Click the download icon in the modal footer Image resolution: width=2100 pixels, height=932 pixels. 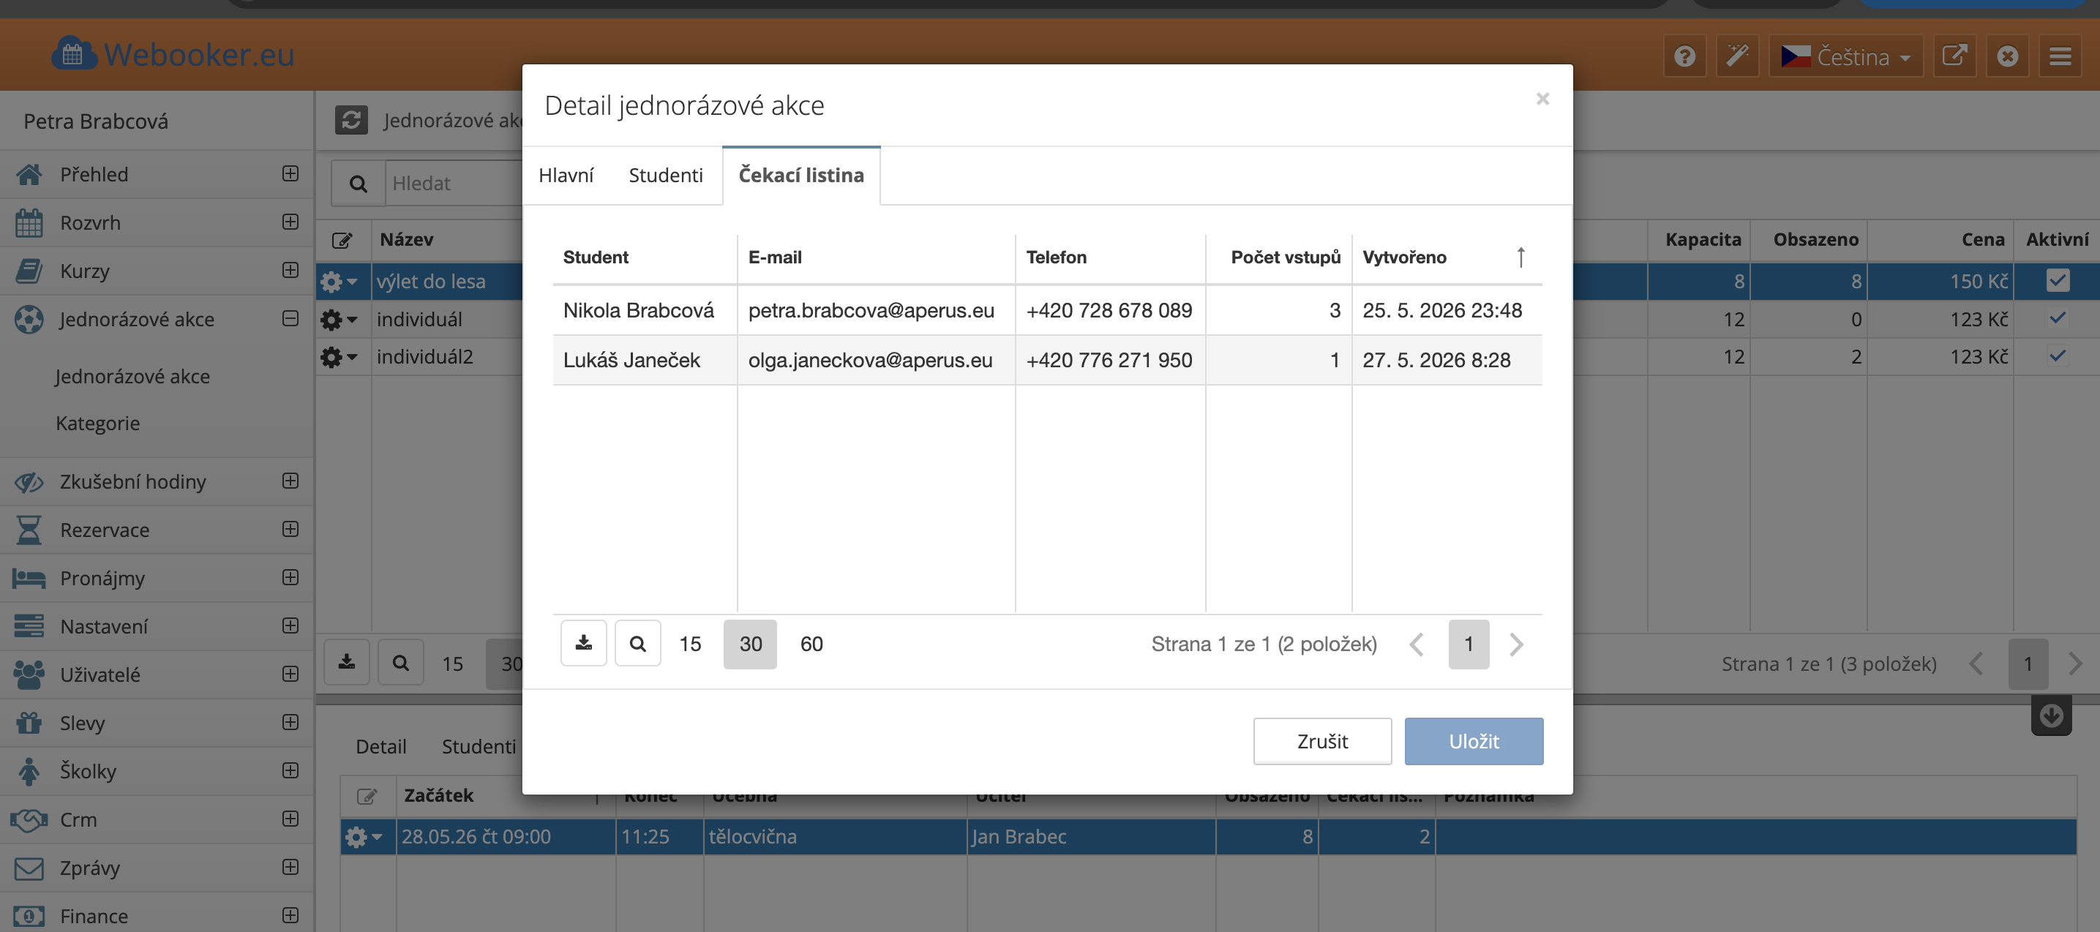click(x=584, y=643)
